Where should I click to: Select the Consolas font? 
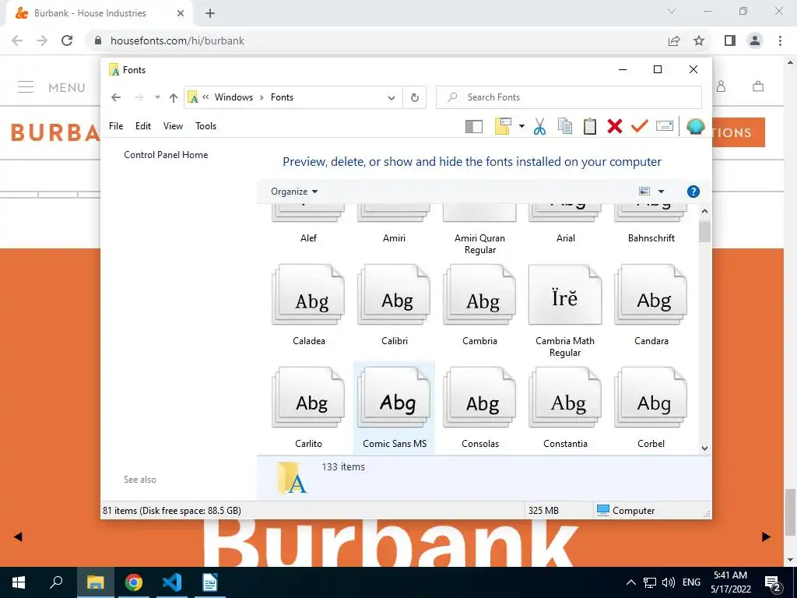(x=479, y=408)
